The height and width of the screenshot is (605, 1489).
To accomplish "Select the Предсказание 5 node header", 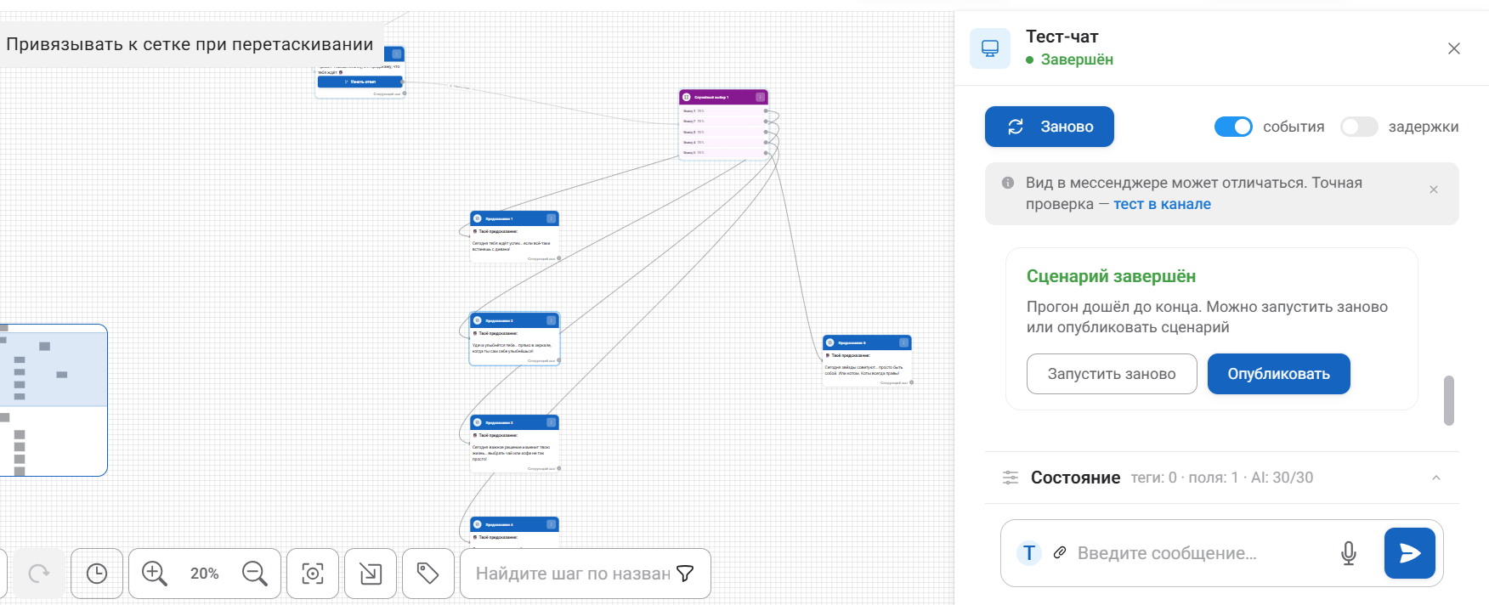I will (x=867, y=342).
